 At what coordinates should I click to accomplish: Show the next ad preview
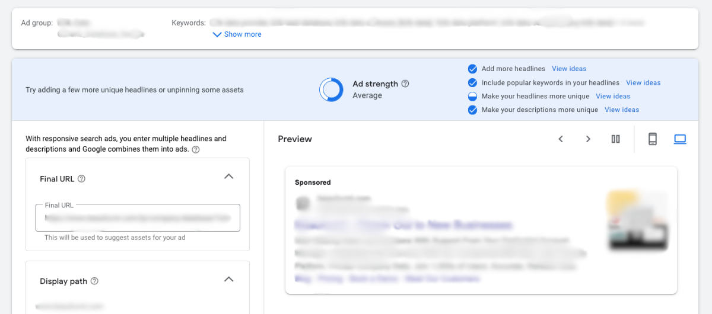point(588,139)
